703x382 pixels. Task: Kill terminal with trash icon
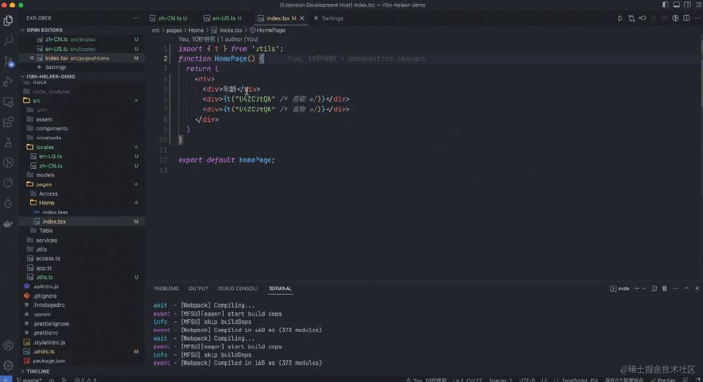point(665,289)
